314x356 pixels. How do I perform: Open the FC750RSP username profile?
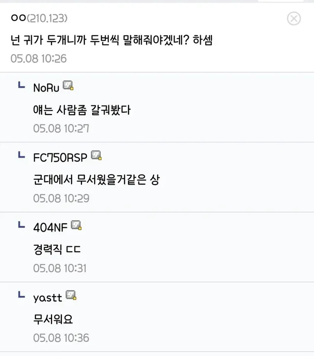(x=60, y=157)
